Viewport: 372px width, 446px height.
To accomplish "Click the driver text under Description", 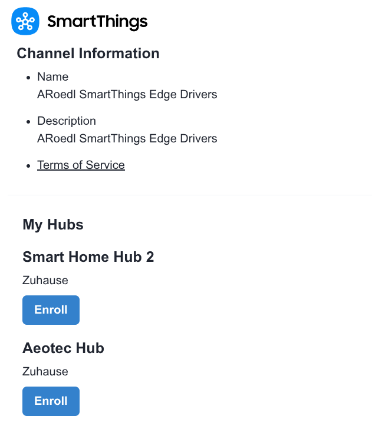I will [x=127, y=139].
